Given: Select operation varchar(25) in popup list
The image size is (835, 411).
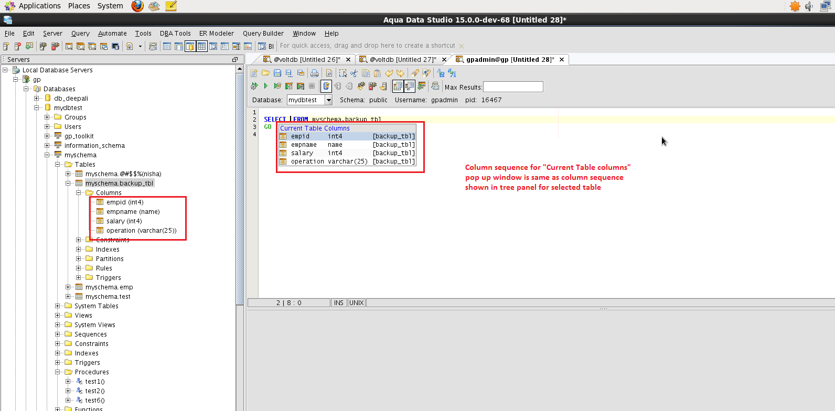Looking at the screenshot, I should 347,161.
